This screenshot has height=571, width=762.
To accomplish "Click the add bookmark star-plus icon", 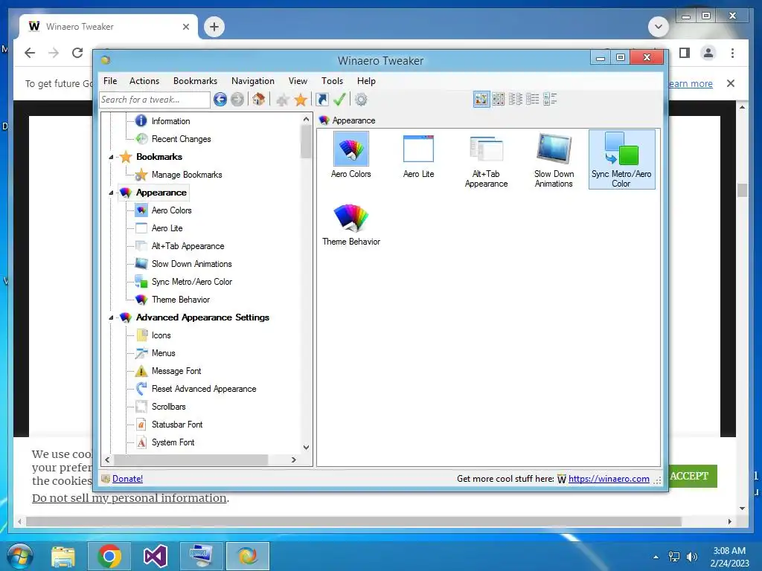I will [x=282, y=100].
